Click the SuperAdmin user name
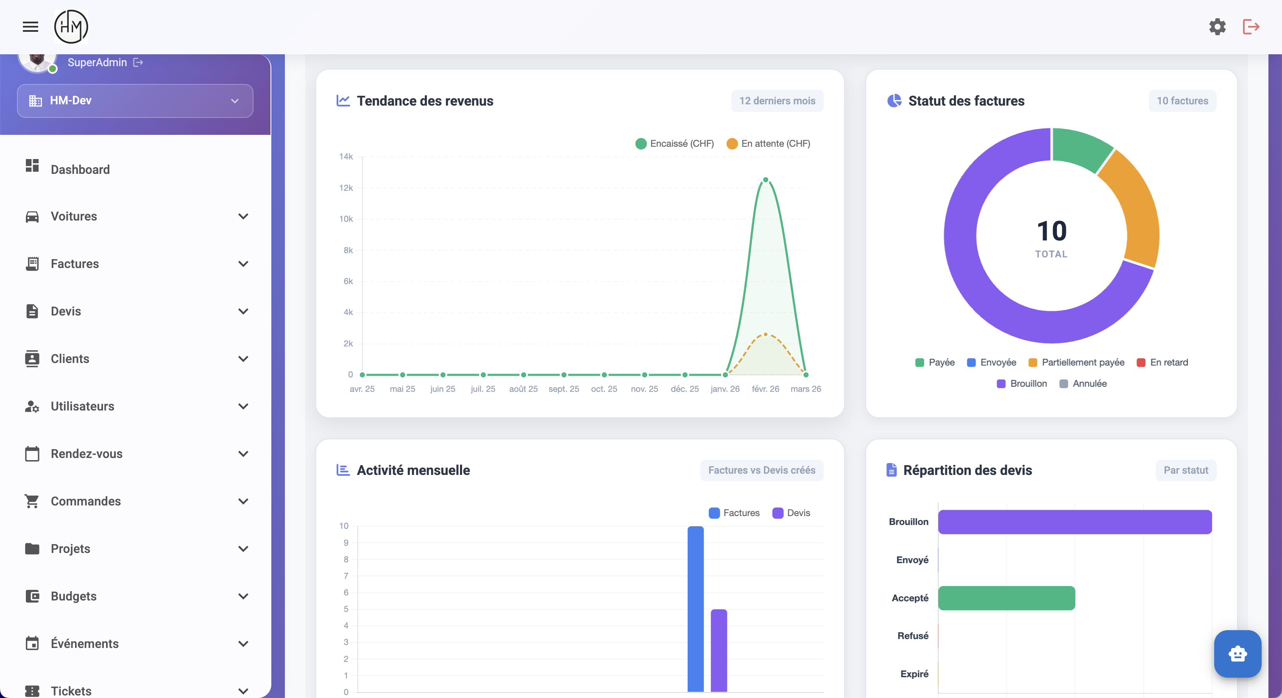The image size is (1282, 698). click(x=97, y=62)
